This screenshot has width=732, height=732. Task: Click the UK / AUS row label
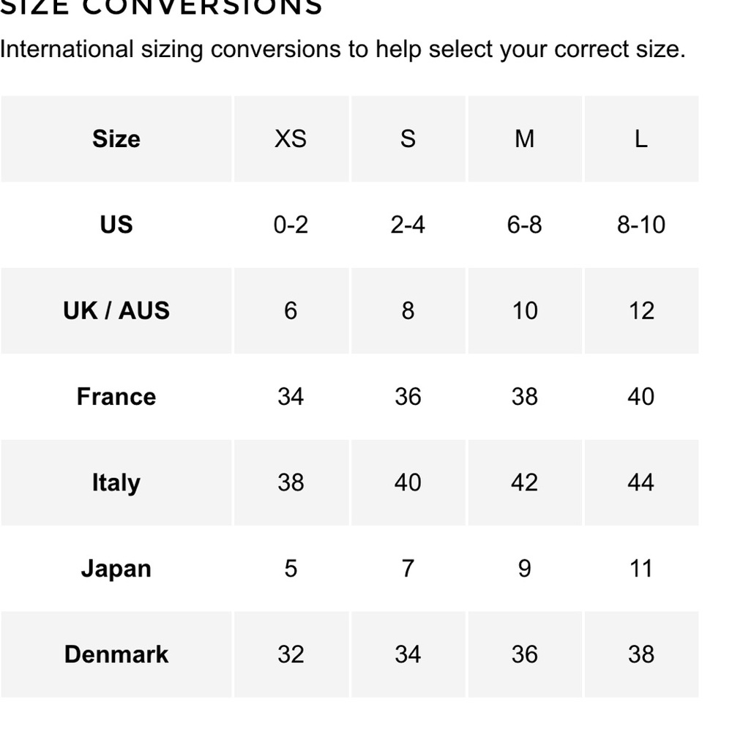pos(116,310)
